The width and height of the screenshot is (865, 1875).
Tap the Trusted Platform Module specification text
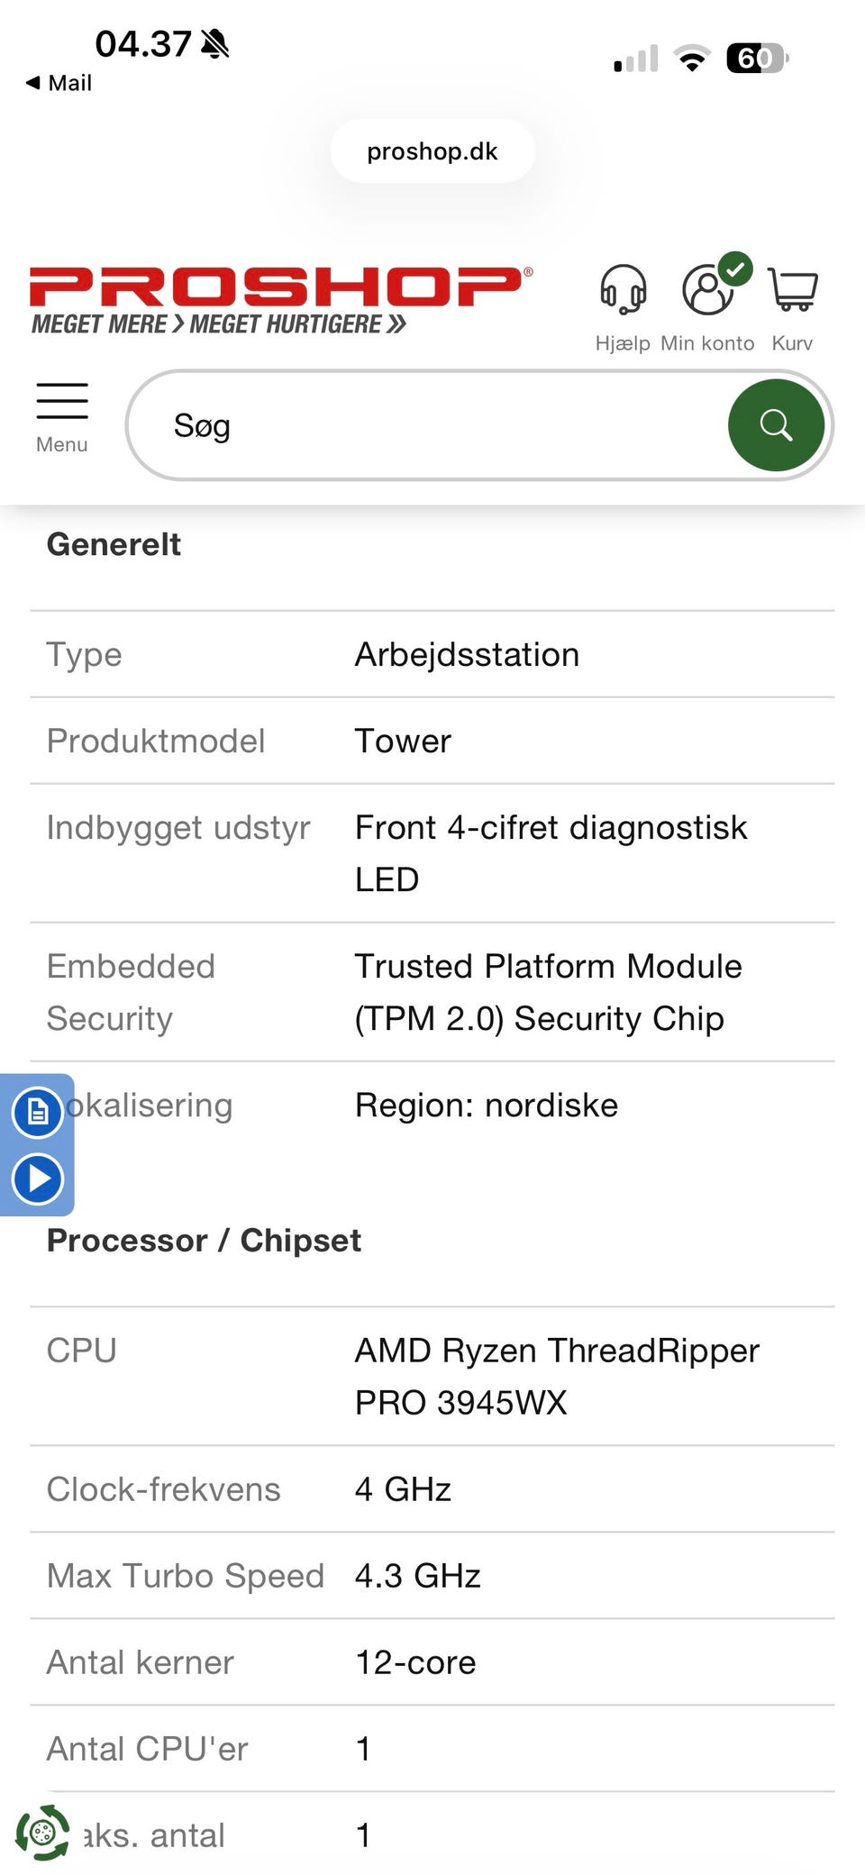(548, 992)
